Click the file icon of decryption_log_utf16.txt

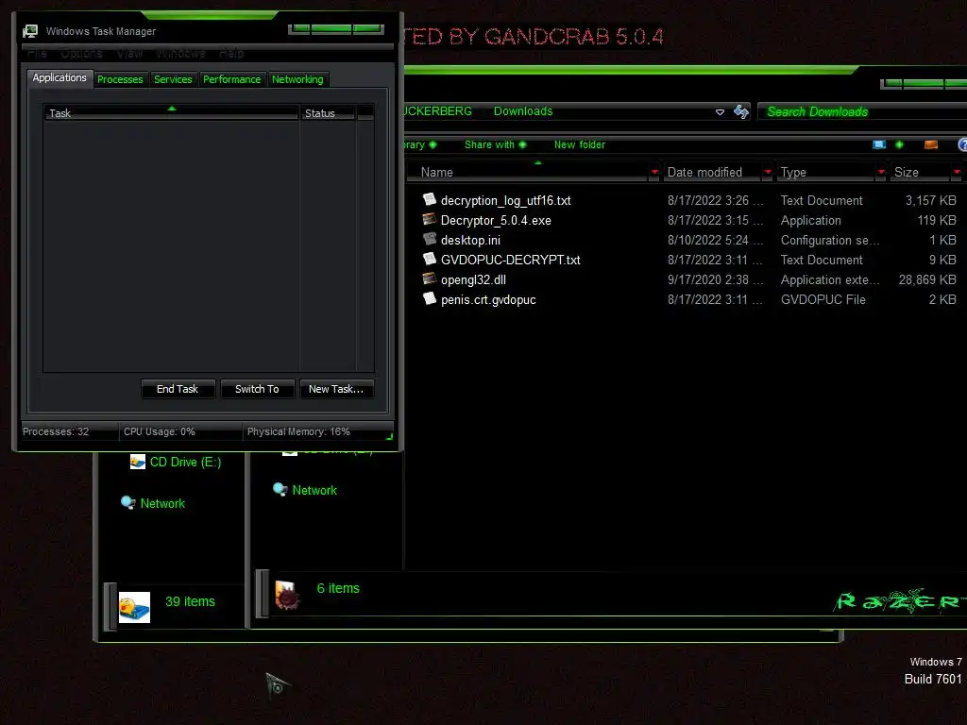[x=430, y=199]
